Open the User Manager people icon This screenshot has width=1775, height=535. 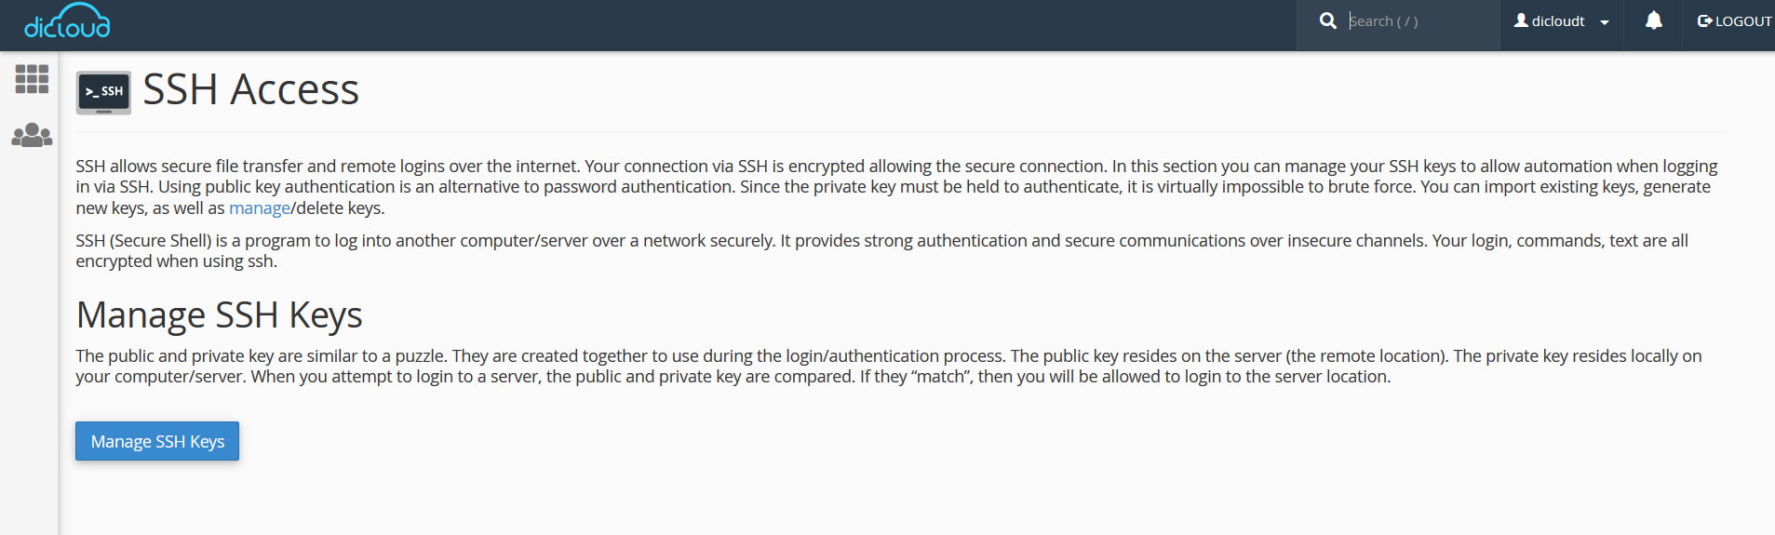[32, 136]
